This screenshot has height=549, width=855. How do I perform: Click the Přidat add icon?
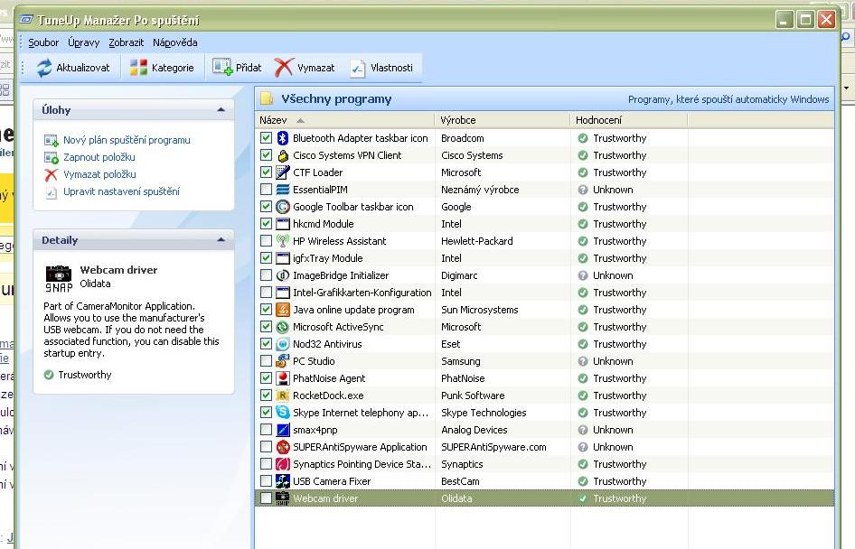click(222, 67)
